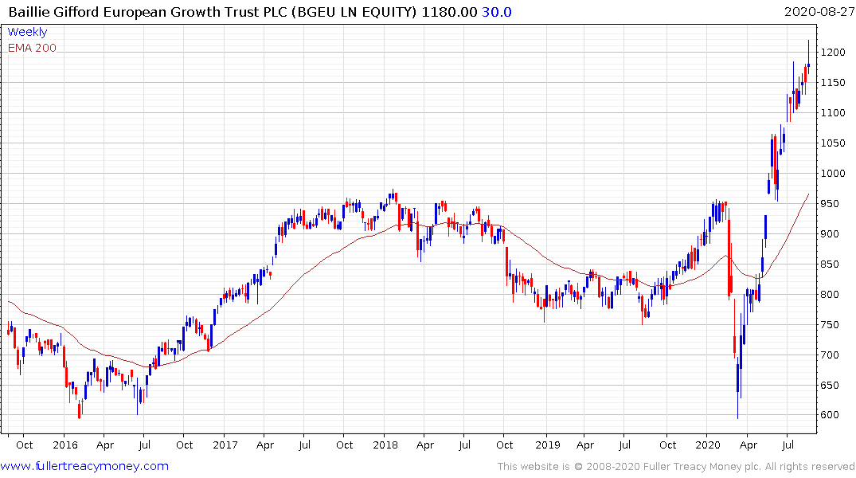Click the 1100 price axis label
This screenshot has width=856, height=478.
833,113
